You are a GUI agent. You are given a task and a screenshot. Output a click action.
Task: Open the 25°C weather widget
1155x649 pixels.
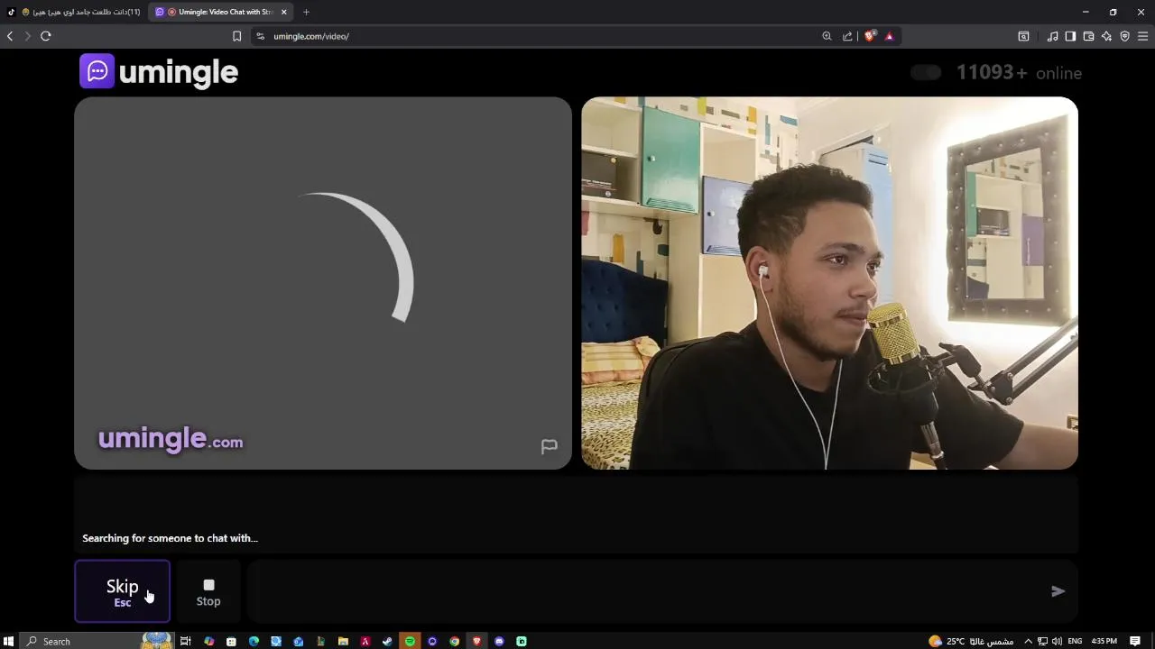(x=970, y=641)
